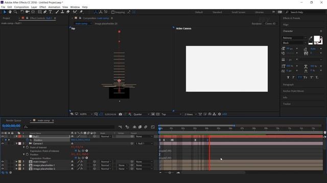Click the Null 1 red label color
The width and height of the screenshot is (327, 183).
[20, 136]
